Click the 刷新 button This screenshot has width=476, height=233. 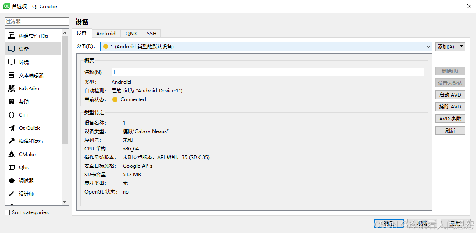450,131
